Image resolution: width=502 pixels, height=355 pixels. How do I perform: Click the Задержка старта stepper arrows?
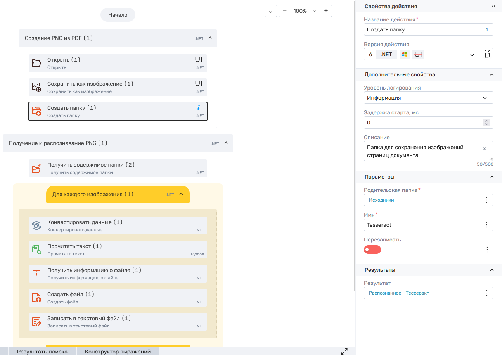coord(487,122)
